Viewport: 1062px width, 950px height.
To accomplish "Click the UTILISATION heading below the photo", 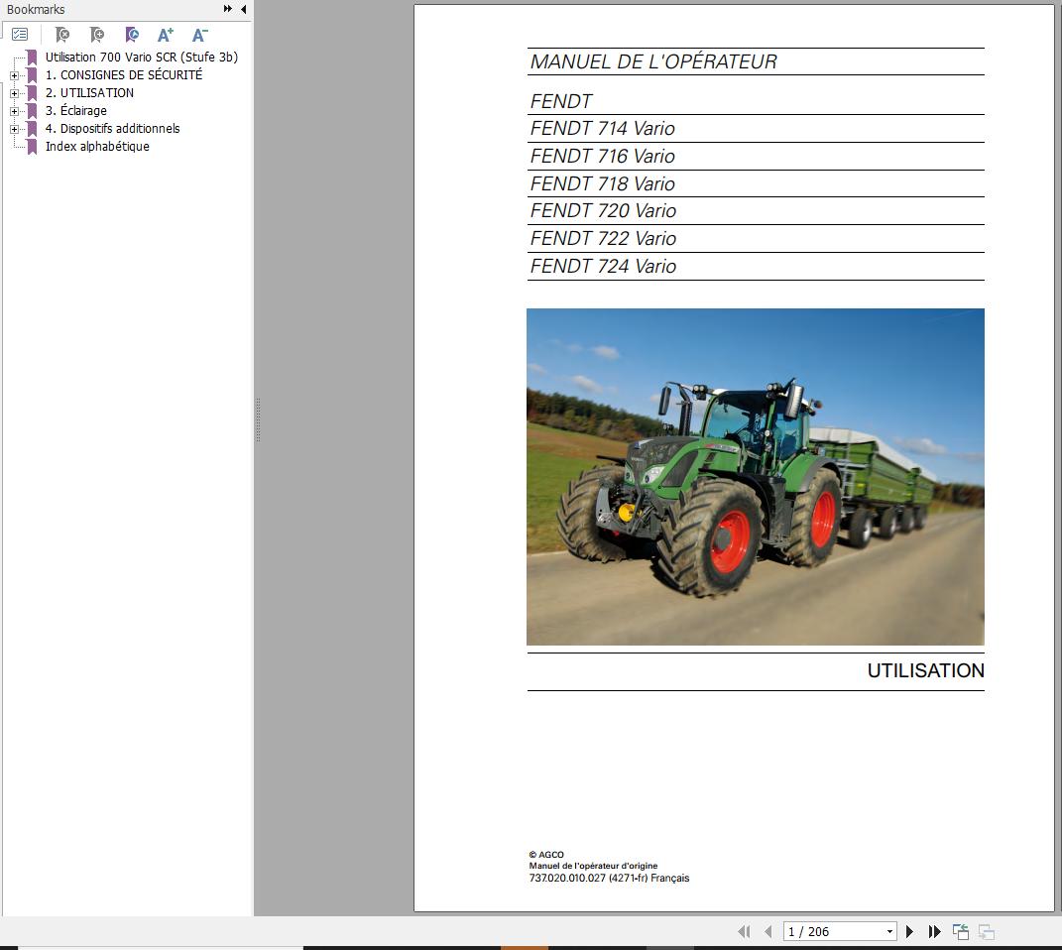I will coord(926,671).
